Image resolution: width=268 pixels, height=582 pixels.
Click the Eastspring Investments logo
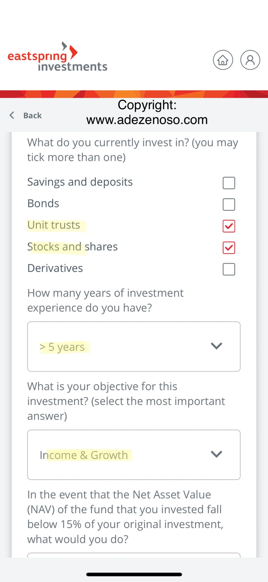tap(58, 57)
